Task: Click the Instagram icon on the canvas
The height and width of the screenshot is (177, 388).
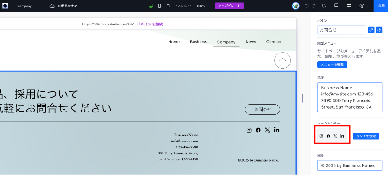Action: tap(249, 130)
